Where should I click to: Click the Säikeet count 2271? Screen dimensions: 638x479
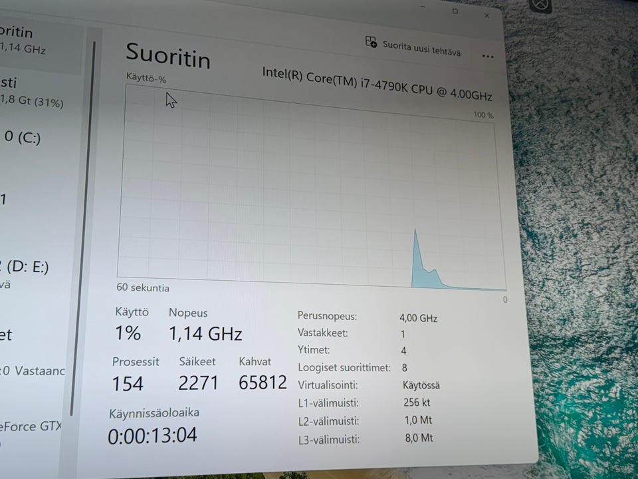coord(198,383)
